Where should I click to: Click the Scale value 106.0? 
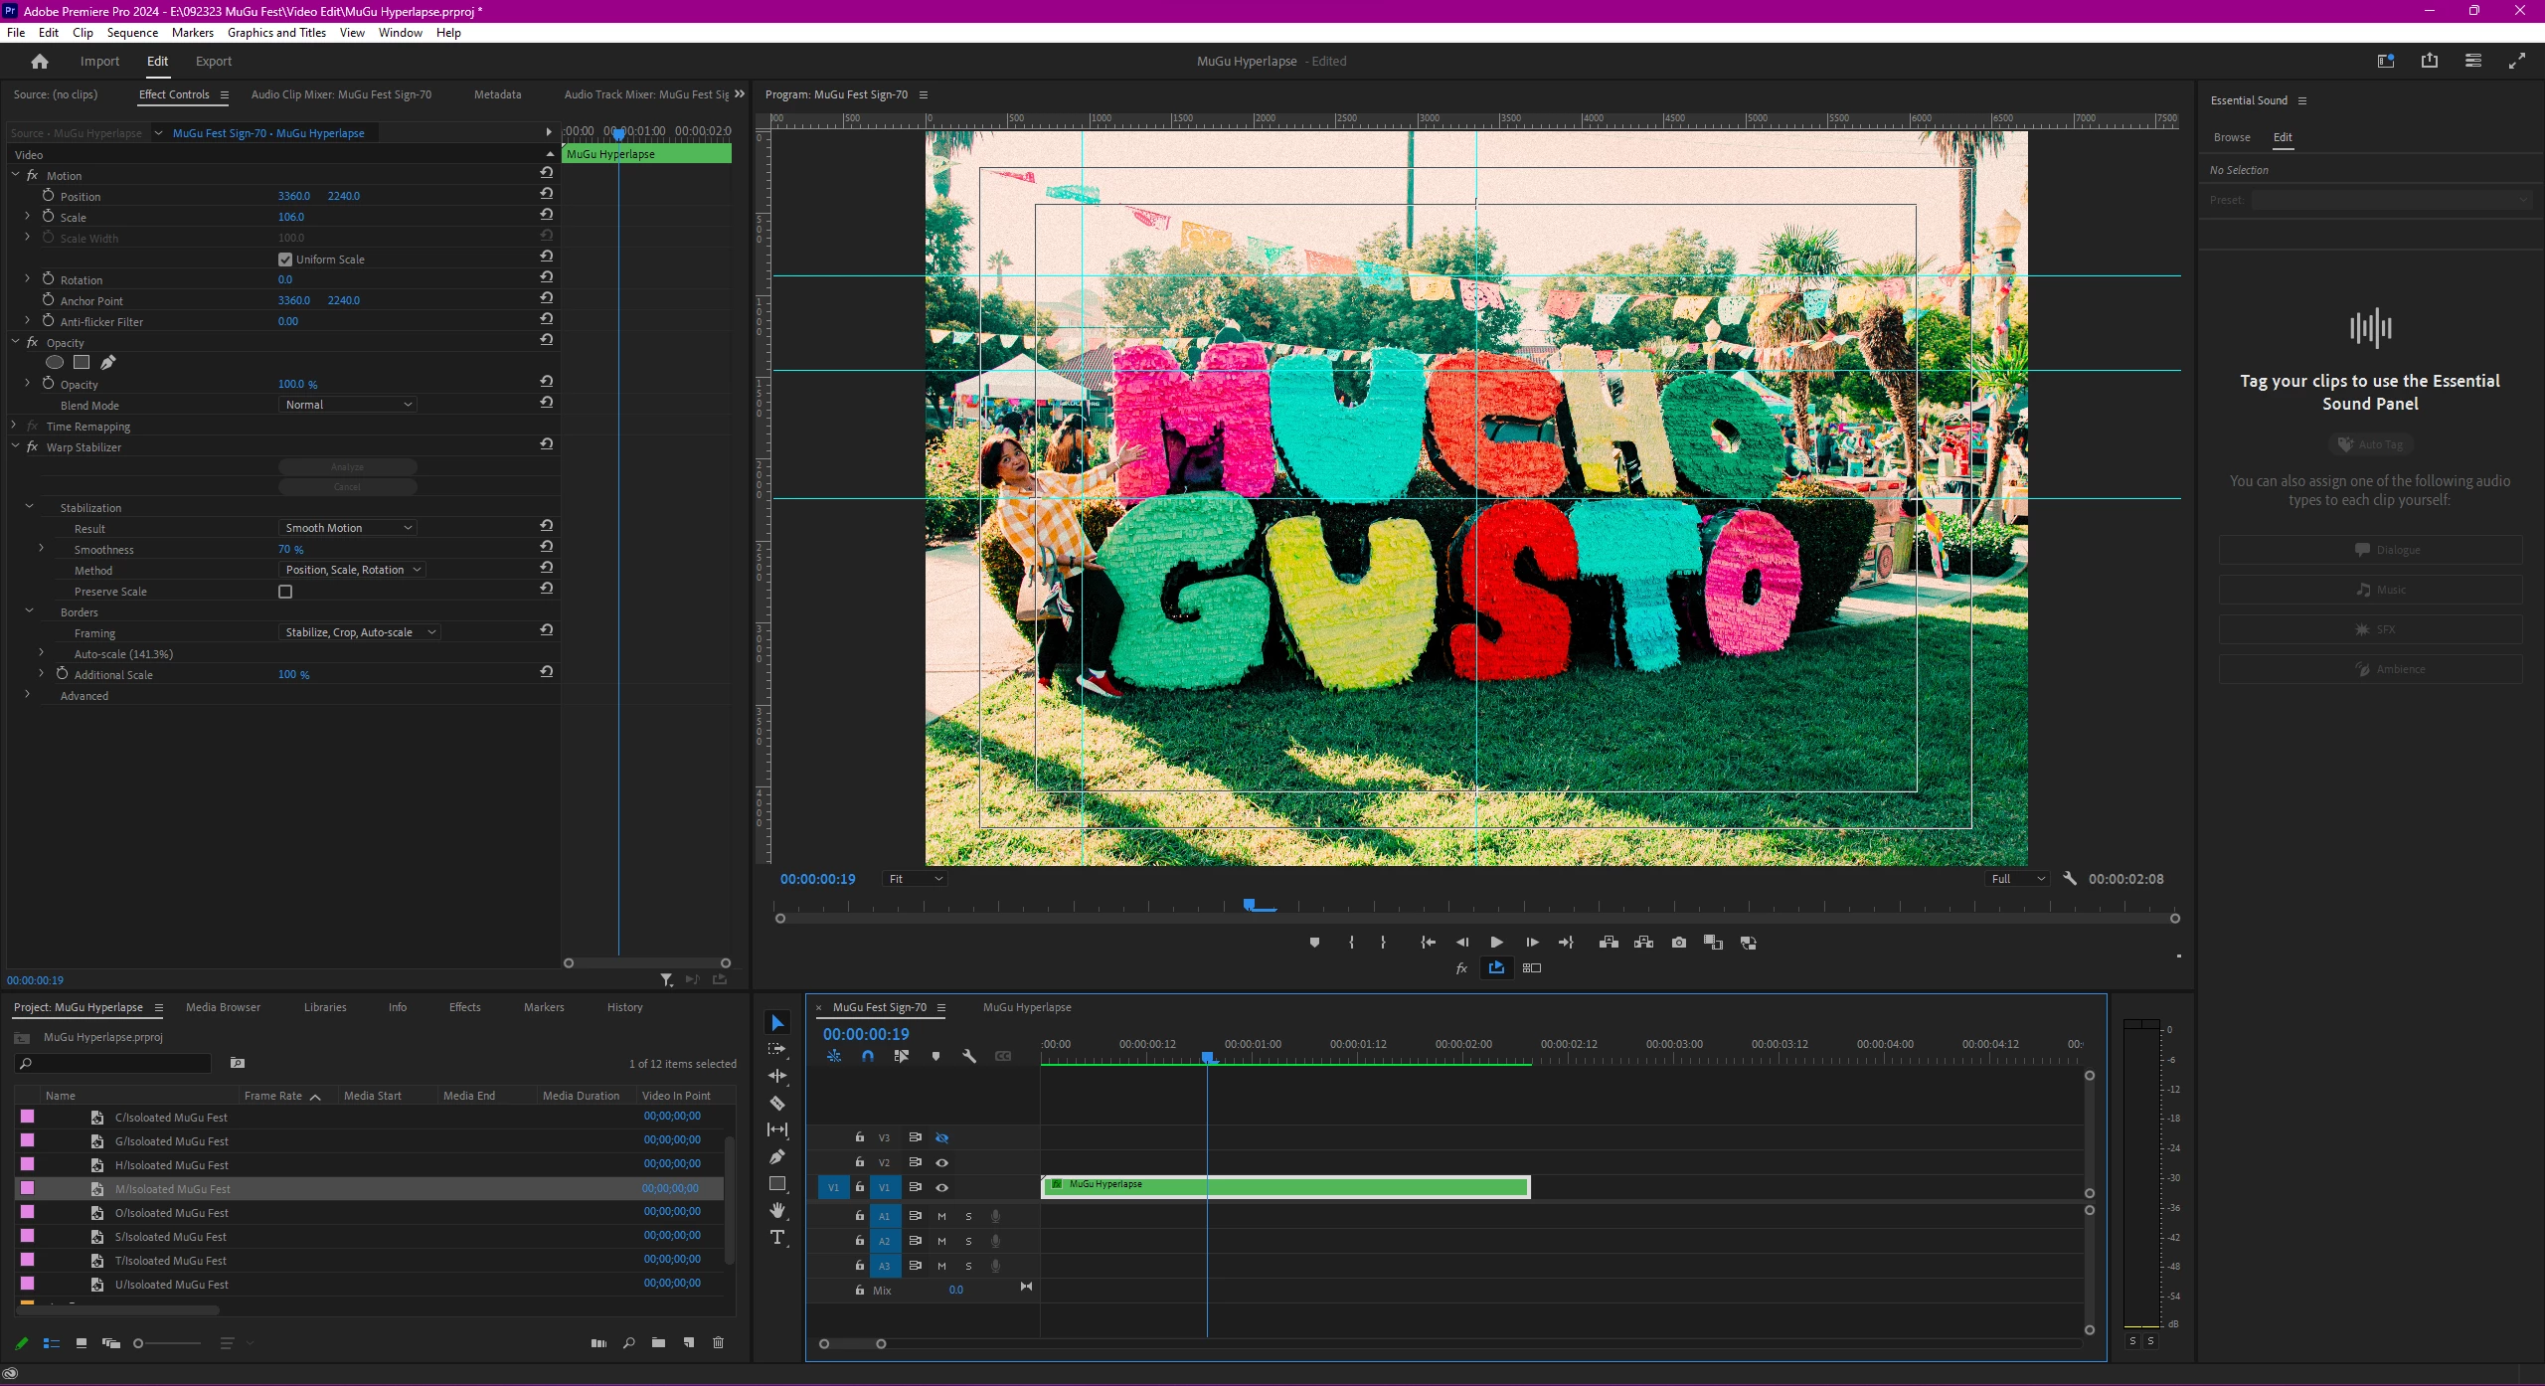coord(291,217)
